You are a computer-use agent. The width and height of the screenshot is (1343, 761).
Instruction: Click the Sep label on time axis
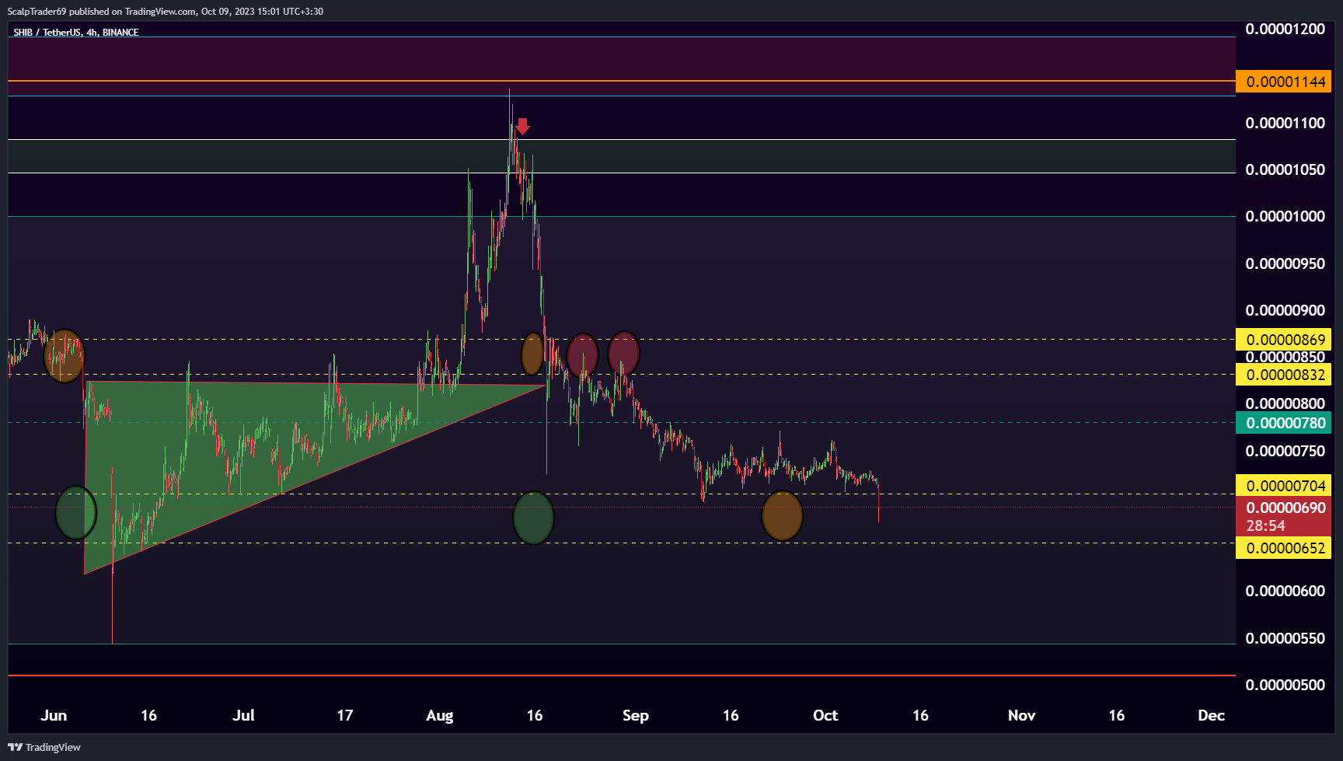[x=635, y=715]
